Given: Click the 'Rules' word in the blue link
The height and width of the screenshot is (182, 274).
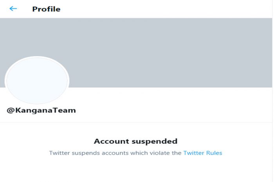Looking at the screenshot, I should [214, 153].
